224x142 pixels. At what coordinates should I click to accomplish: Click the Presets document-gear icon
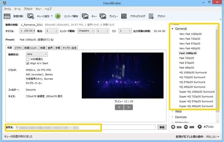point(151,16)
